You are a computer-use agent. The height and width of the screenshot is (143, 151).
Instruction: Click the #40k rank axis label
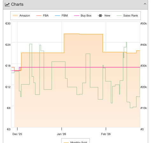click(144, 45)
